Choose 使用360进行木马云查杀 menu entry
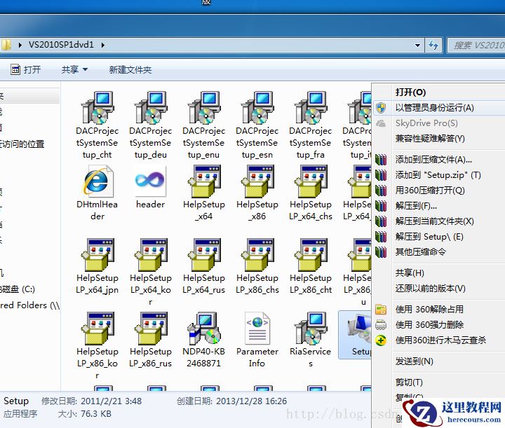The width and height of the screenshot is (505, 428). click(x=438, y=340)
